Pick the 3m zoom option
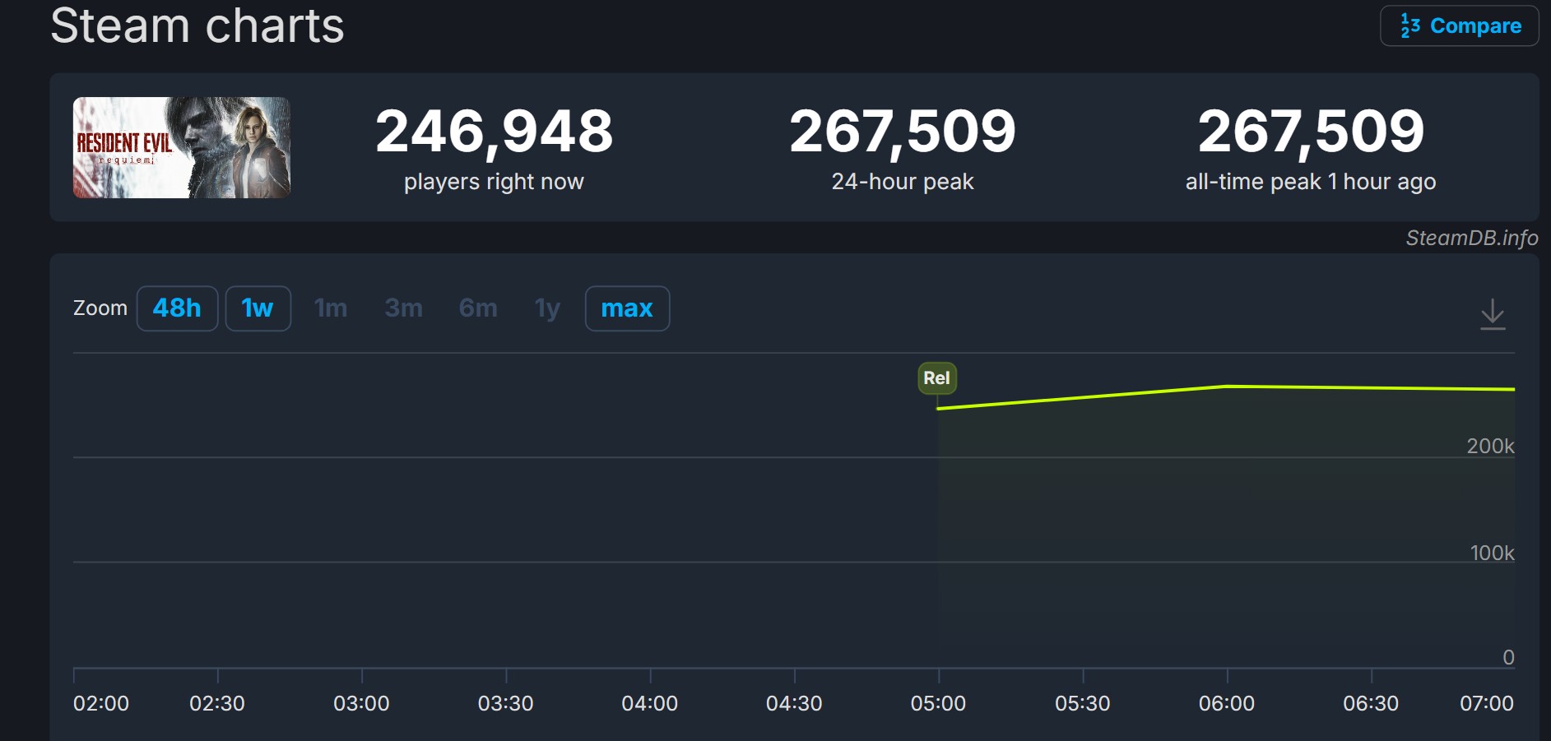Image resolution: width=1551 pixels, height=741 pixels. coord(403,308)
